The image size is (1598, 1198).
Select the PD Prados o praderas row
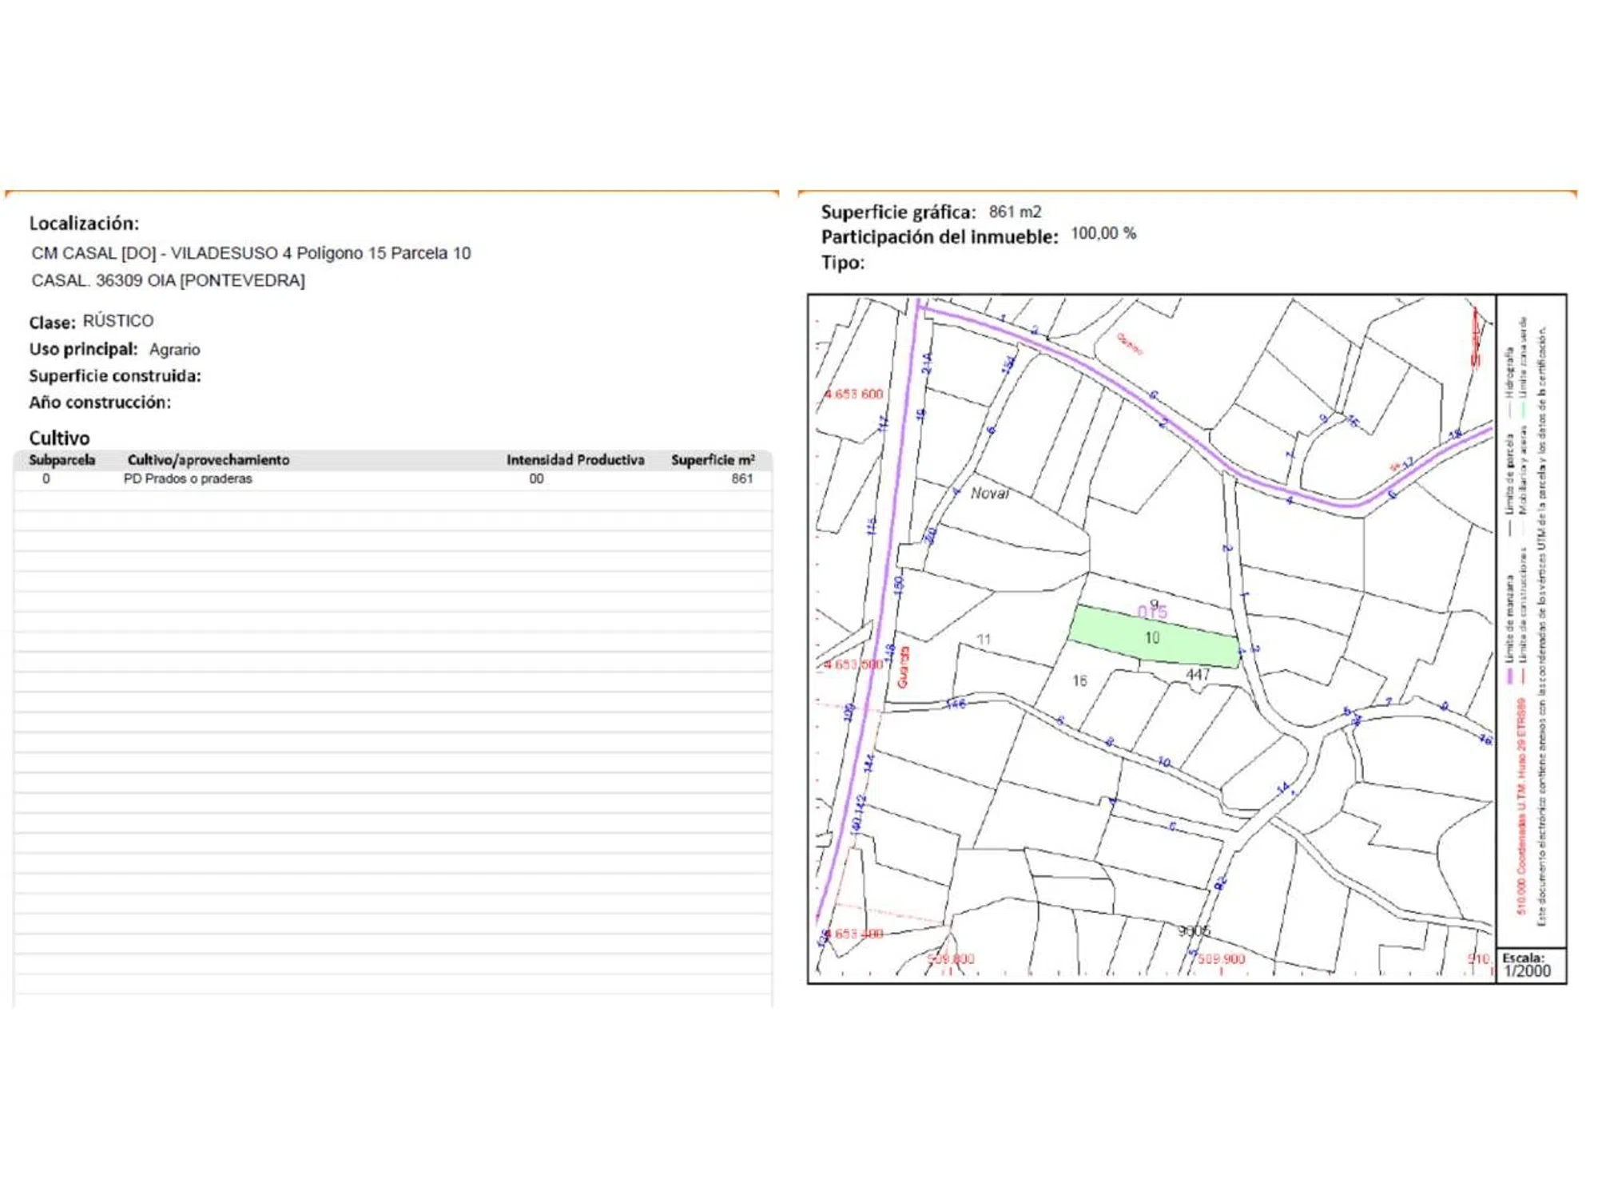coord(188,479)
